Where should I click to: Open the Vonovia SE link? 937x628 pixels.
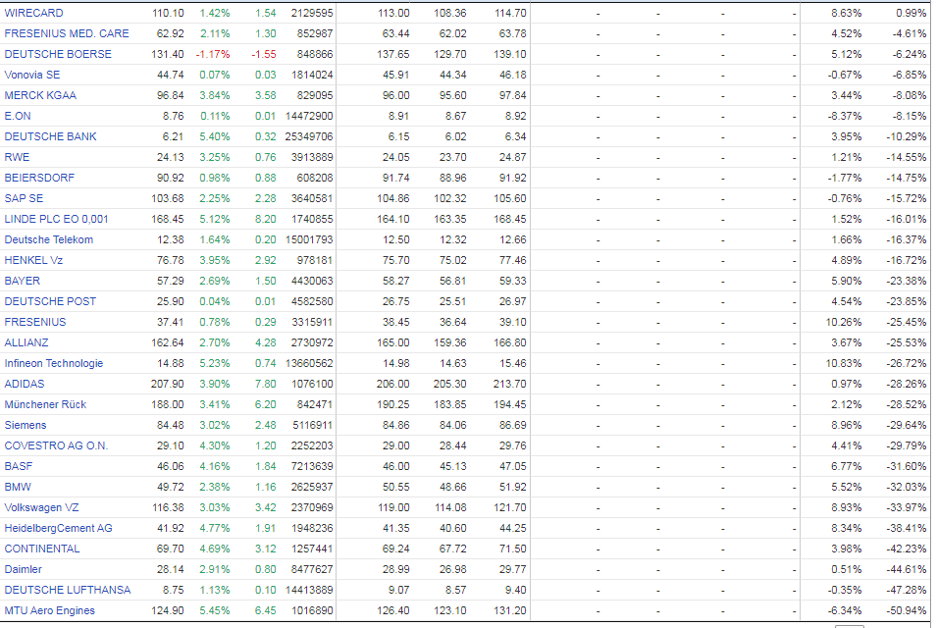tap(32, 75)
